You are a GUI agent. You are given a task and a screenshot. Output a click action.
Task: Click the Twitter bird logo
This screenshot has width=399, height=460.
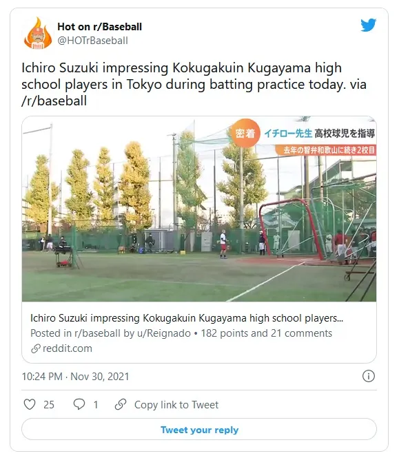[369, 25]
